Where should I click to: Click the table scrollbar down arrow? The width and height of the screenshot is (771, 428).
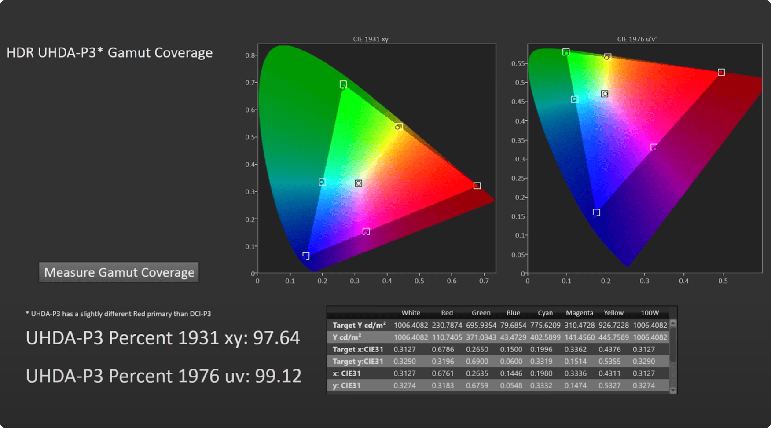coord(672,390)
